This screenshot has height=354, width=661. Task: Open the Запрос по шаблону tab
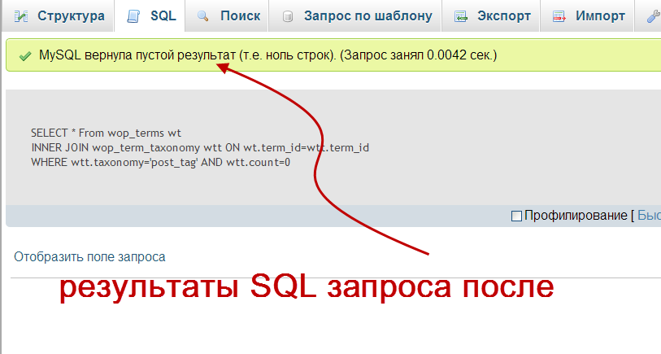click(355, 15)
